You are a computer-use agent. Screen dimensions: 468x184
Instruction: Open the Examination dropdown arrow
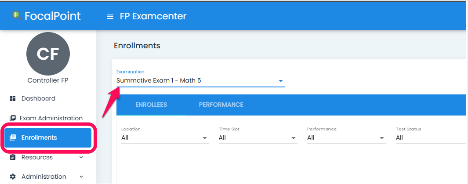280,81
